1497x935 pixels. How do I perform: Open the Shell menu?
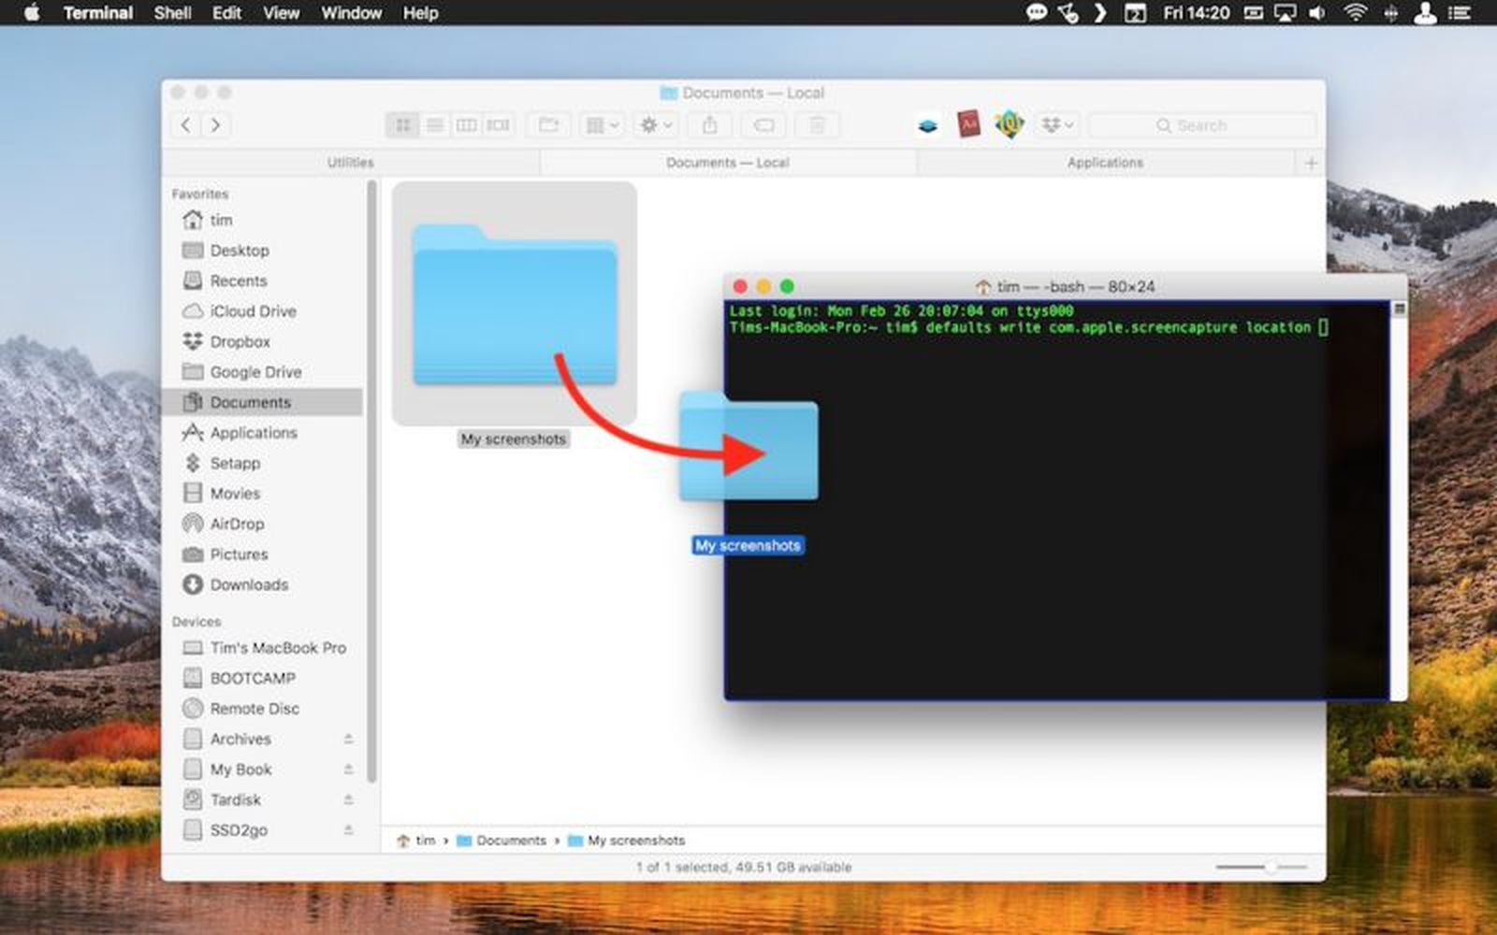click(172, 13)
